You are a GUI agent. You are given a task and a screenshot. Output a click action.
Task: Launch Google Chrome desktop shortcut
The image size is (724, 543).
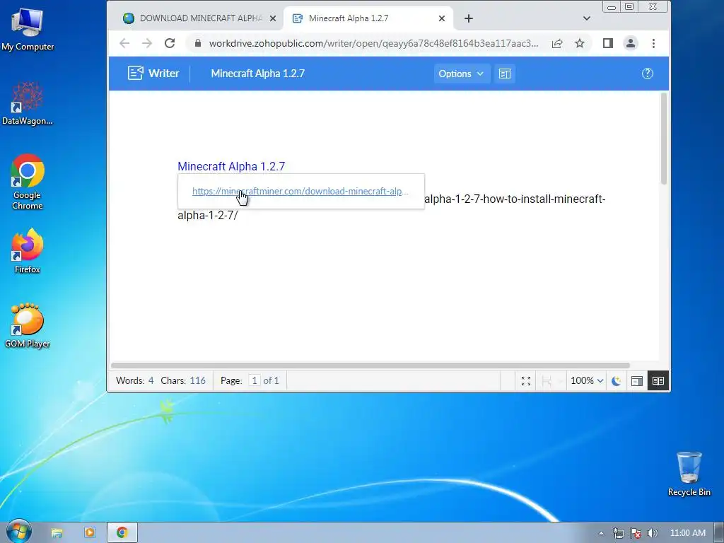point(28,182)
